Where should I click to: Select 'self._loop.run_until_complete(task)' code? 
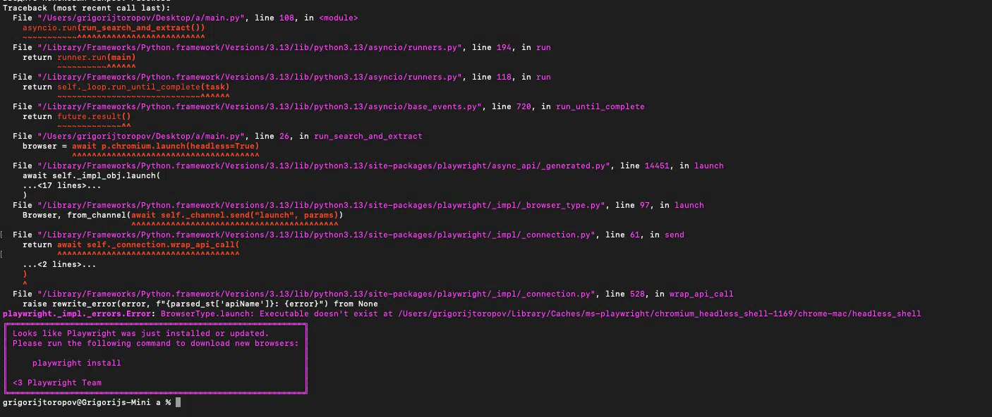point(143,87)
